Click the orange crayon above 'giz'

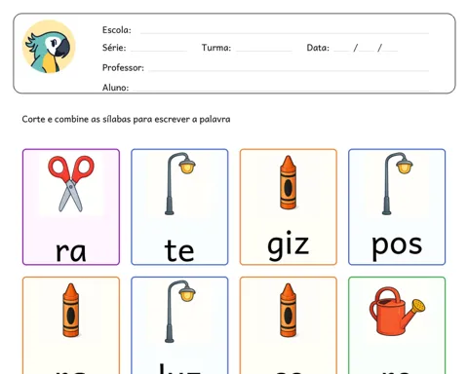(x=288, y=182)
